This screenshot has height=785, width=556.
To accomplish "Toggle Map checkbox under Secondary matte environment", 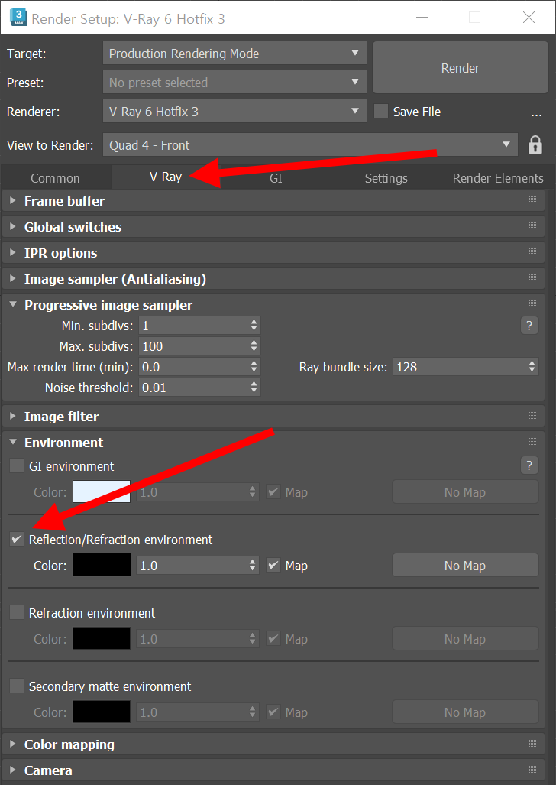I will coord(273,712).
